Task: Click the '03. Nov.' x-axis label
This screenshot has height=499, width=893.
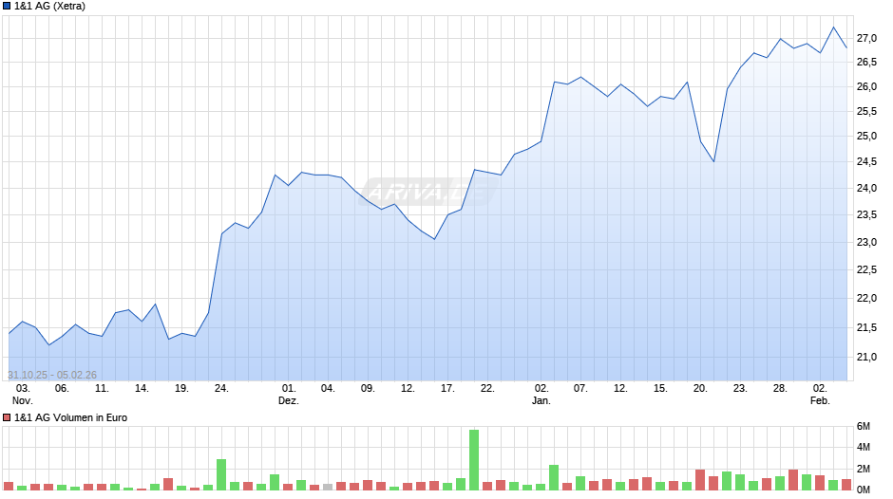Action: click(x=22, y=395)
